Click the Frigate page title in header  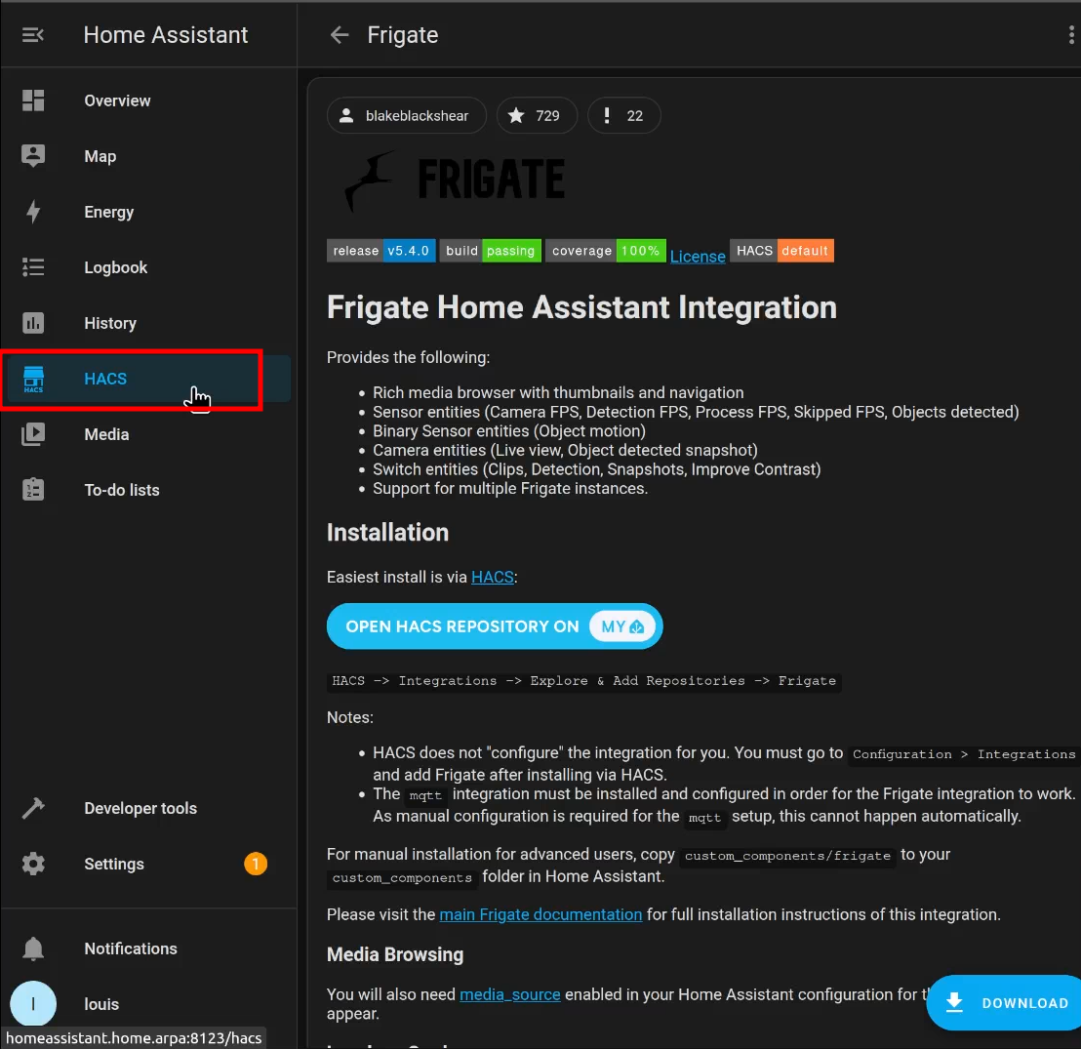pos(403,35)
